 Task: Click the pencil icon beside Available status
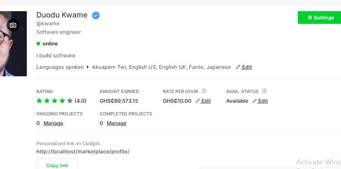(254, 101)
